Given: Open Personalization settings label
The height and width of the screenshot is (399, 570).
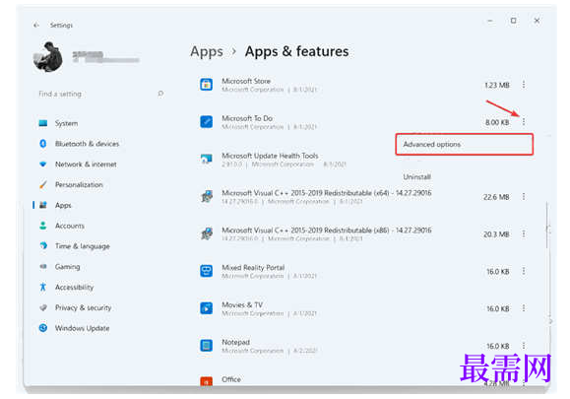Looking at the screenshot, I should coord(79,185).
